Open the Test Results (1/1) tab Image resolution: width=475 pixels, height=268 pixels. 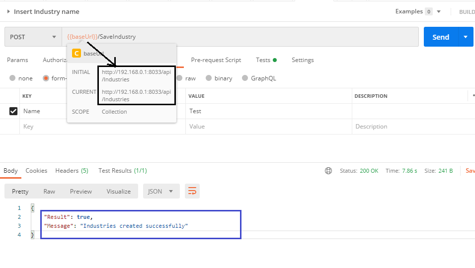(x=123, y=171)
